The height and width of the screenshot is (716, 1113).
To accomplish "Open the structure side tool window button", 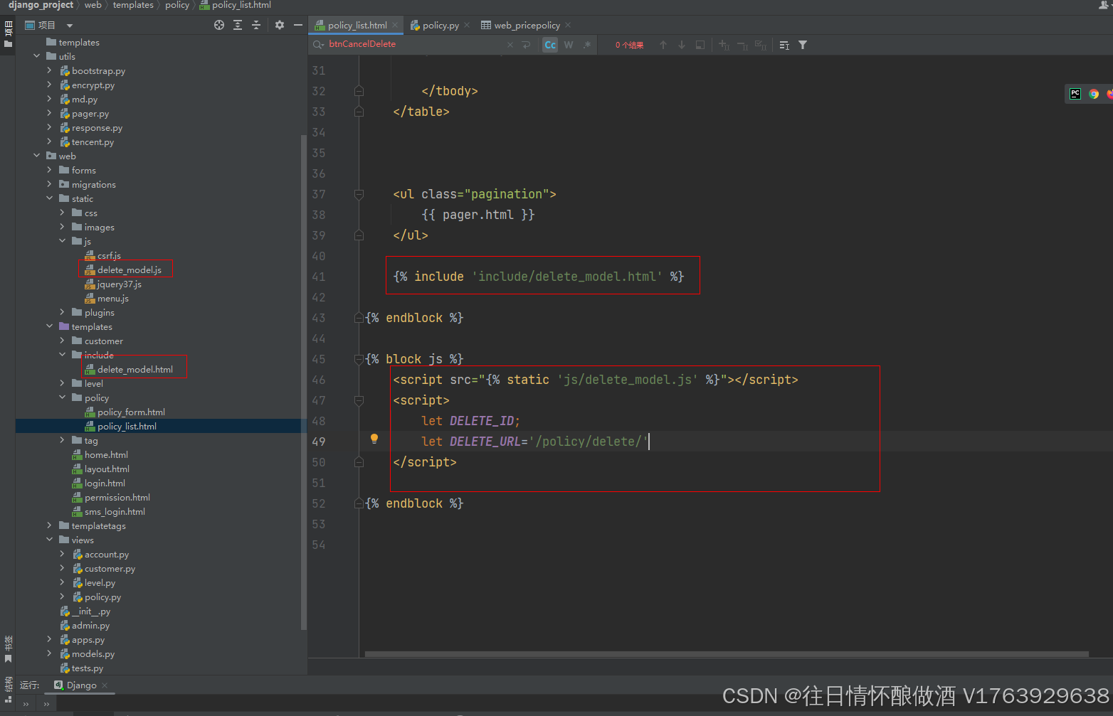I will pyautogui.click(x=8, y=689).
